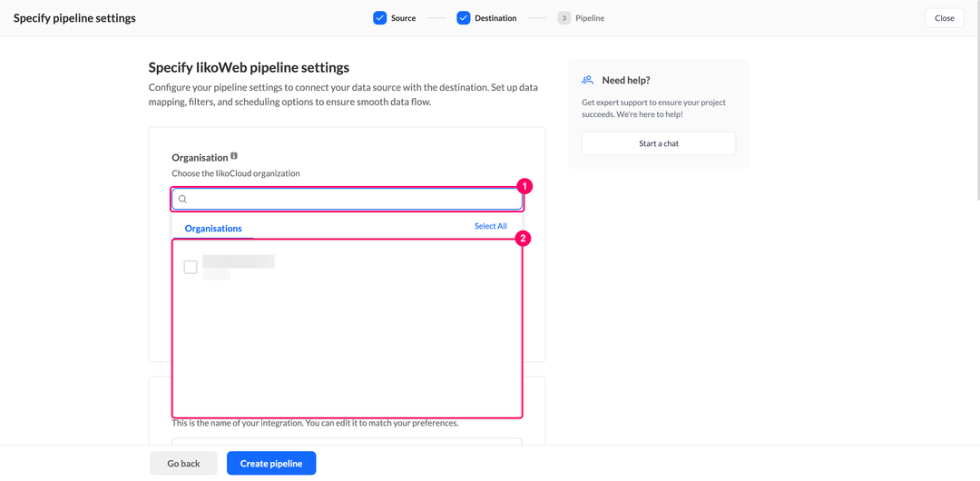Viewport: 980px width, 481px height.
Task: Close the pipeline settings wizard
Action: click(x=945, y=18)
